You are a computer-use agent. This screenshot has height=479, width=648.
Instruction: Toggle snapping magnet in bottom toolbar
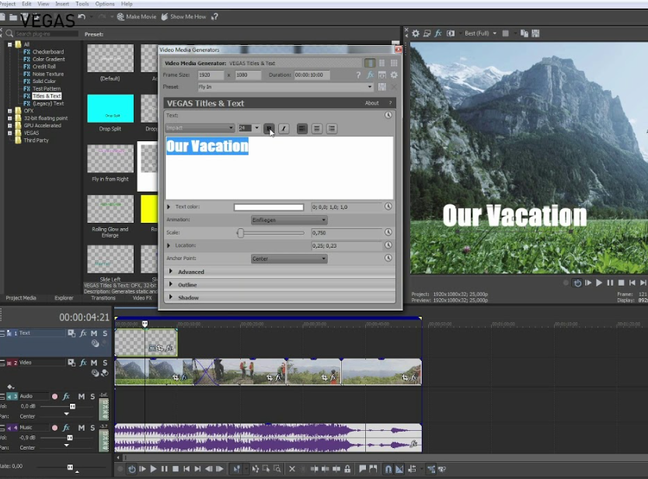[388, 469]
